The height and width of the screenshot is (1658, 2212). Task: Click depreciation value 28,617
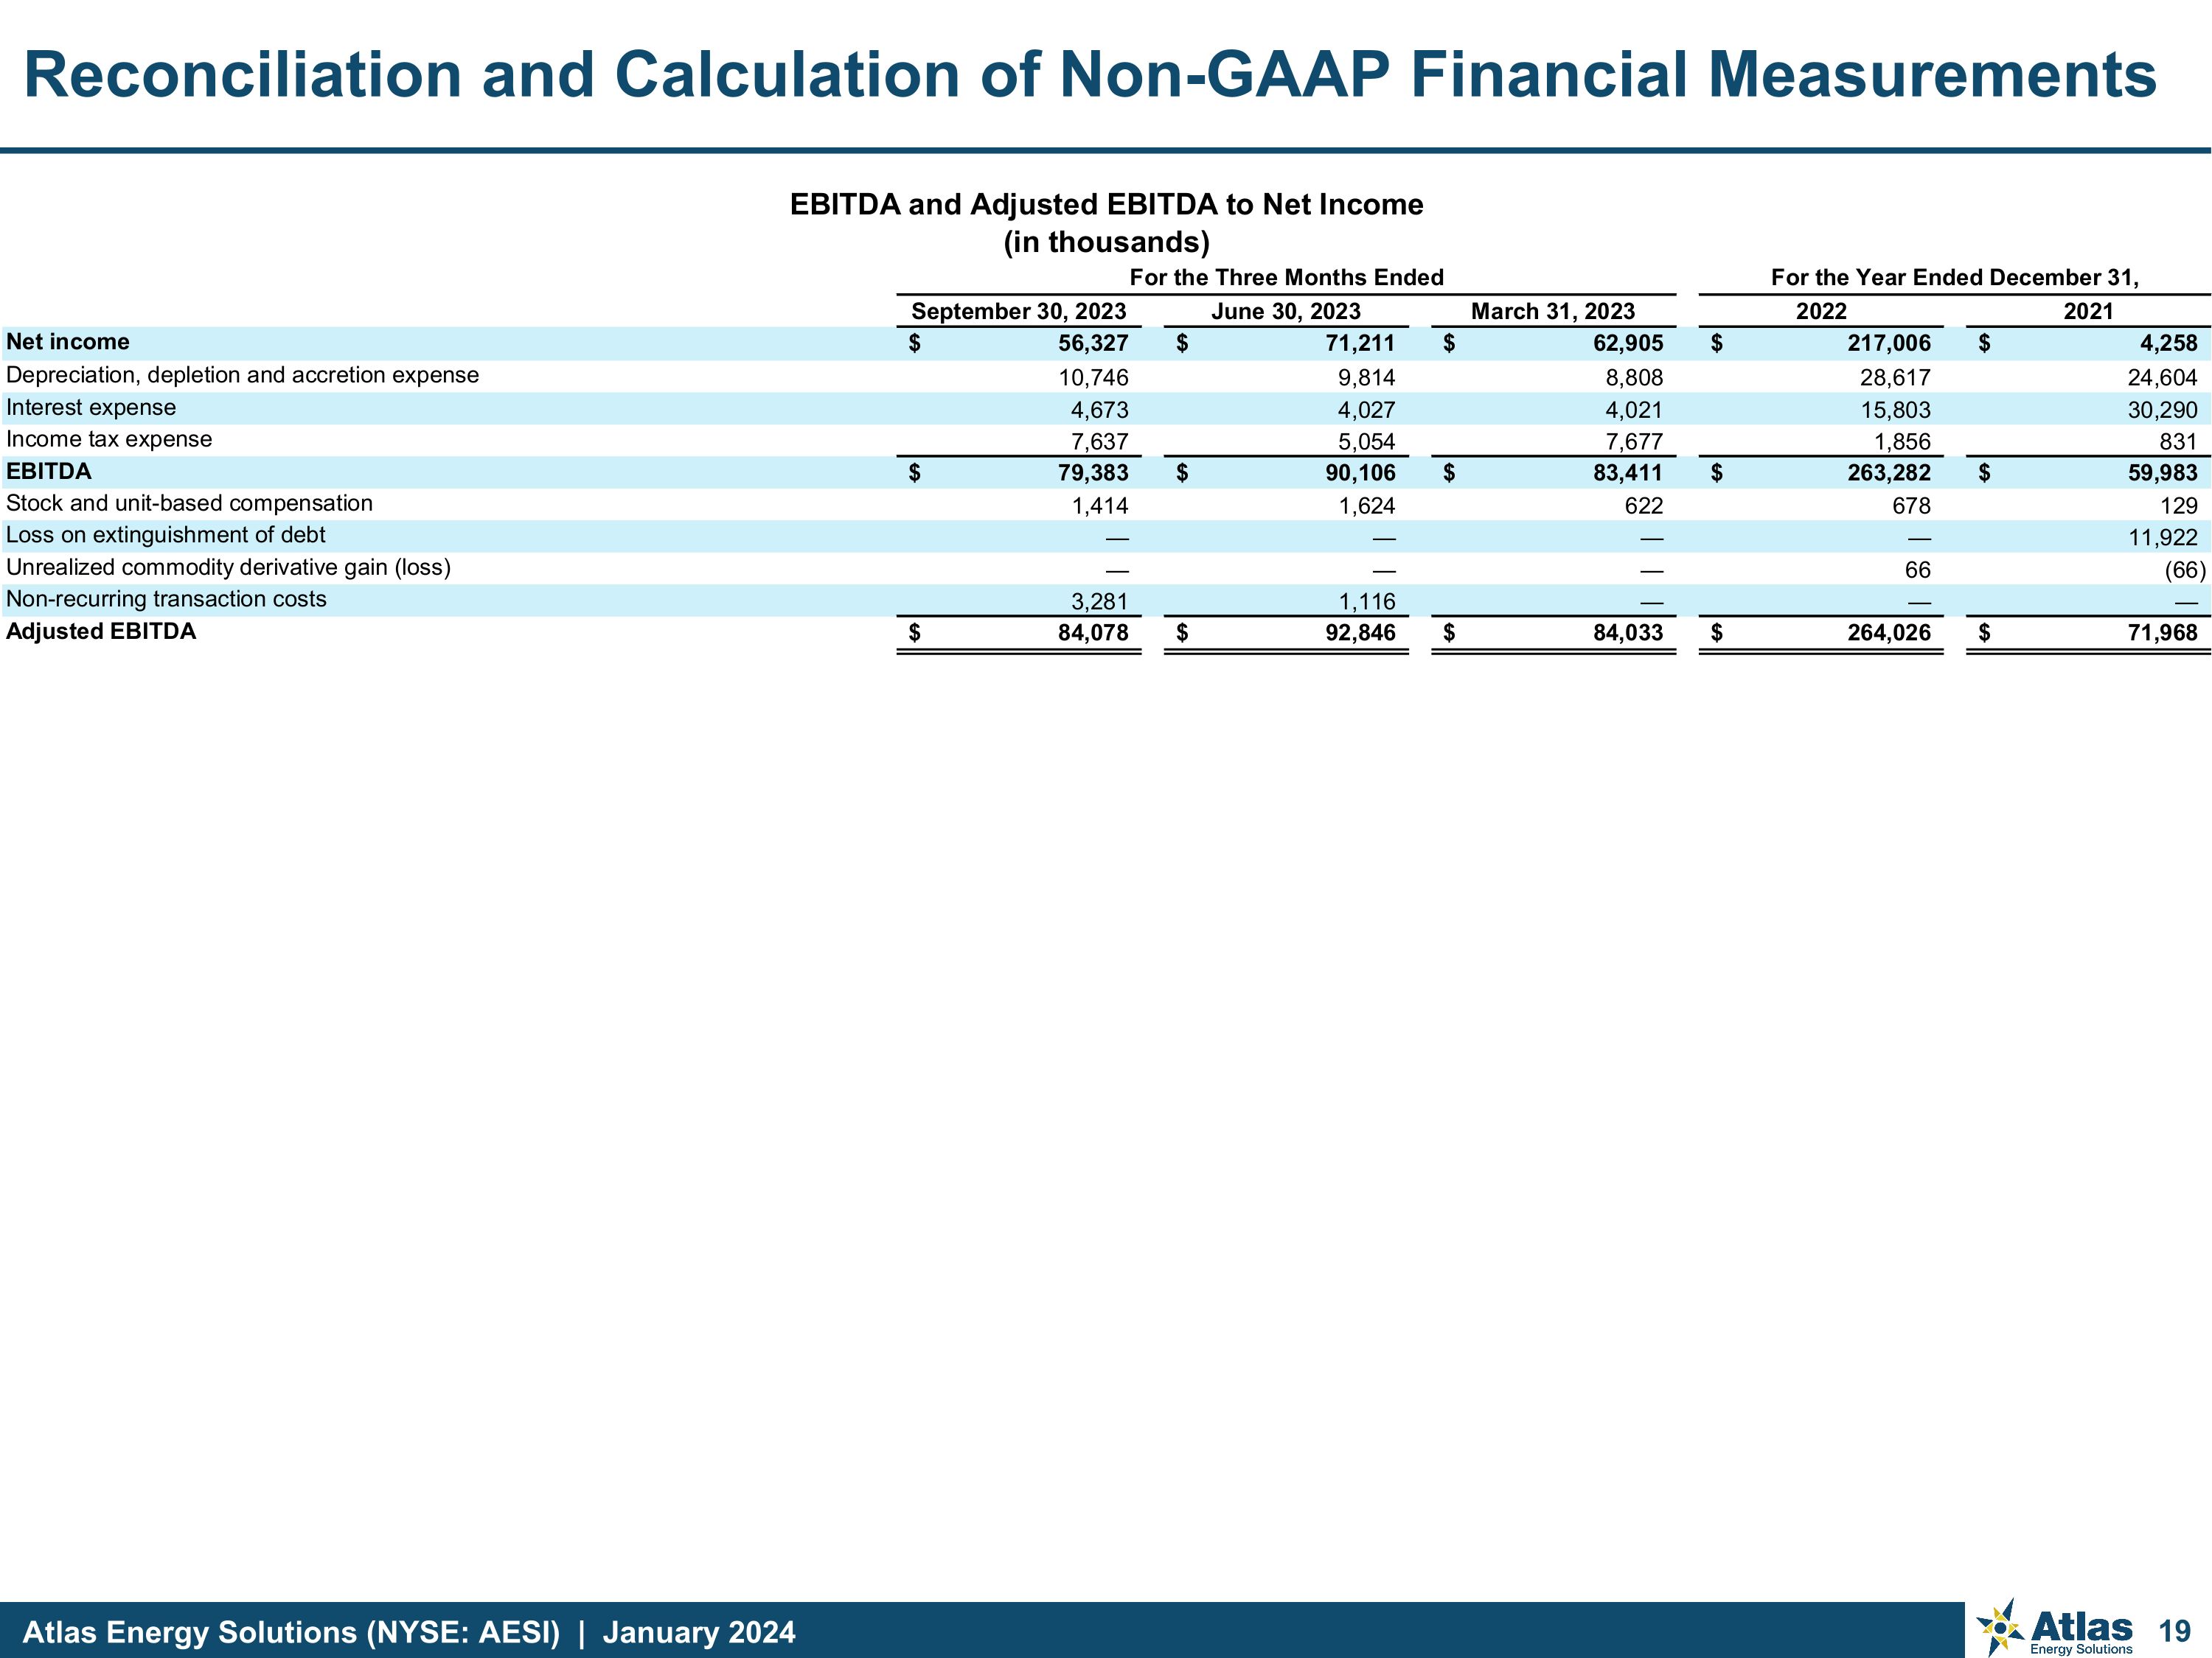pos(1896,378)
